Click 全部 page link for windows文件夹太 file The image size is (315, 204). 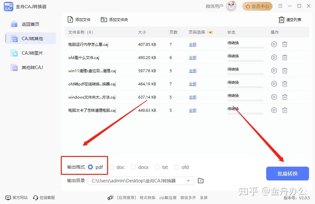192,97
